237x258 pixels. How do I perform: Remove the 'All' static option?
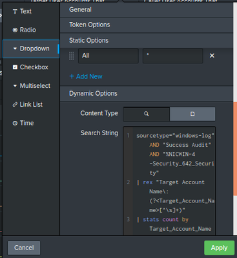(212, 56)
